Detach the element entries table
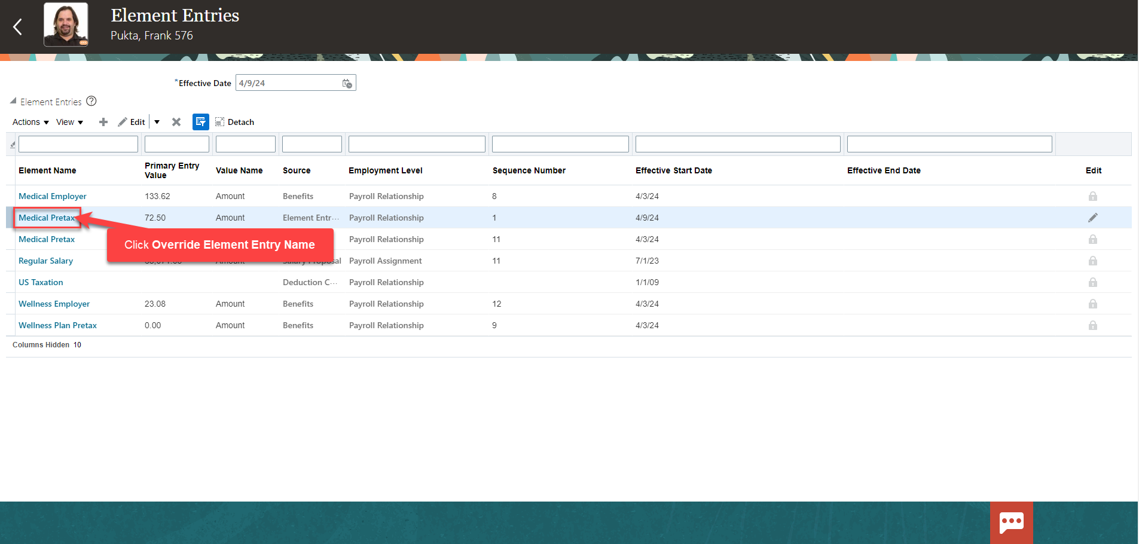This screenshot has height=544, width=1139. pos(234,122)
